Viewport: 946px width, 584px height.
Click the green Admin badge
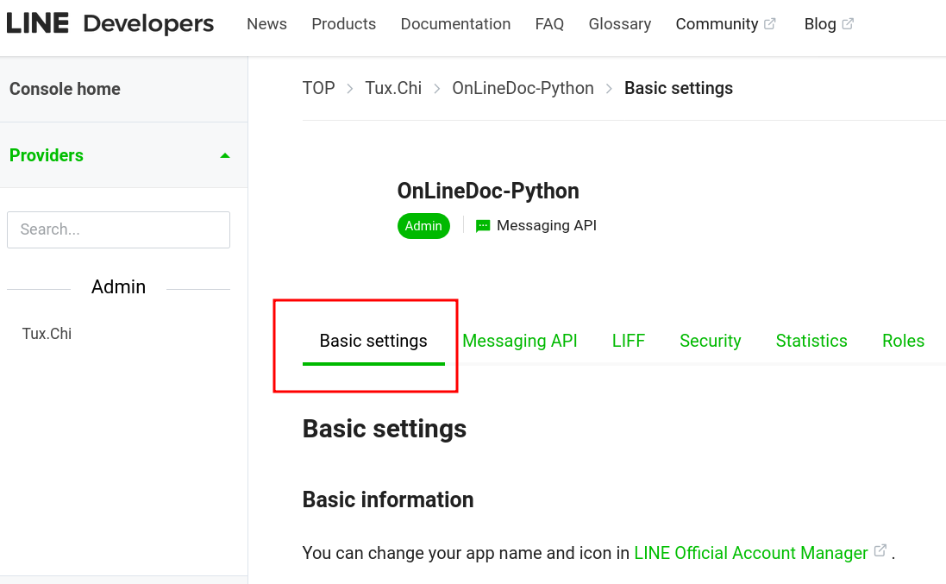[423, 225]
